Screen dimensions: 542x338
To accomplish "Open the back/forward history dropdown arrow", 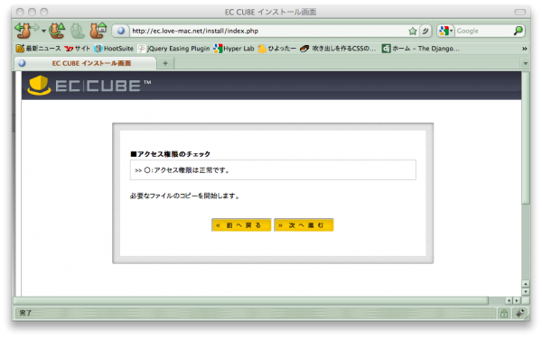I will [x=44, y=32].
